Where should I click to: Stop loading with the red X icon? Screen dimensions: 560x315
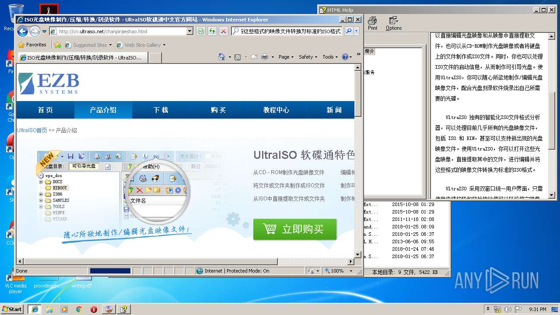(x=224, y=31)
